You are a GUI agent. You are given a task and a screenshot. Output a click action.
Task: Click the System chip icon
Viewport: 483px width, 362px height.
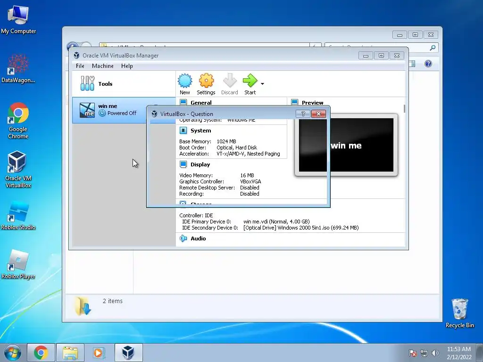click(x=183, y=131)
